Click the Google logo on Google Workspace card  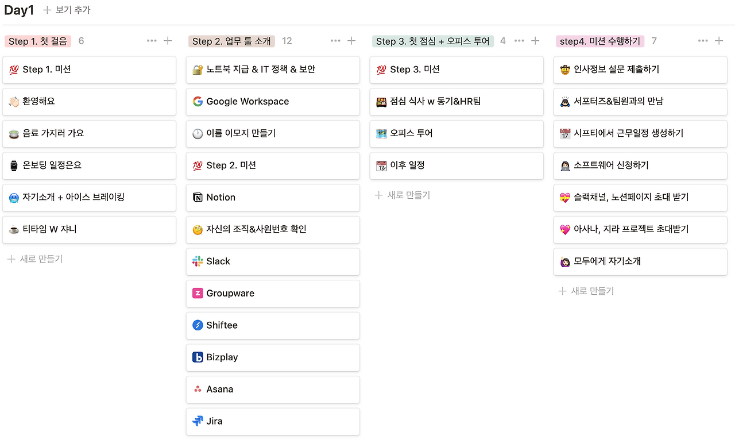(x=198, y=102)
